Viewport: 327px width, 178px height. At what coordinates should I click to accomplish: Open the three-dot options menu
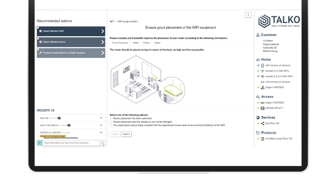[x=248, y=15]
